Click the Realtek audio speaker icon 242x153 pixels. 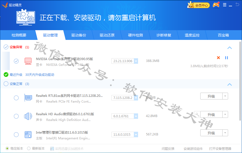coord(28,116)
